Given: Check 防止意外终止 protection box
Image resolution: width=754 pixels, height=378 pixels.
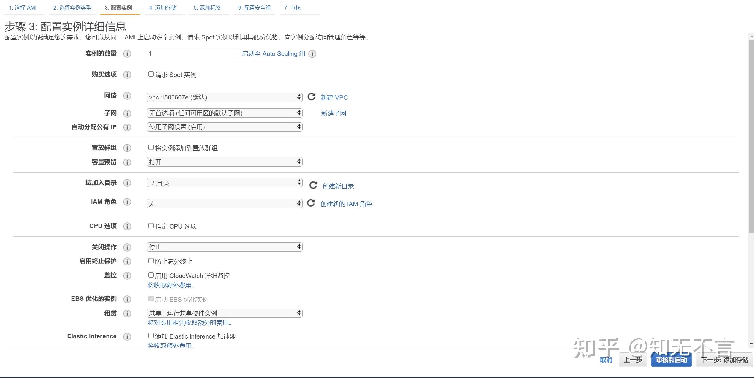Looking at the screenshot, I should click(x=151, y=261).
